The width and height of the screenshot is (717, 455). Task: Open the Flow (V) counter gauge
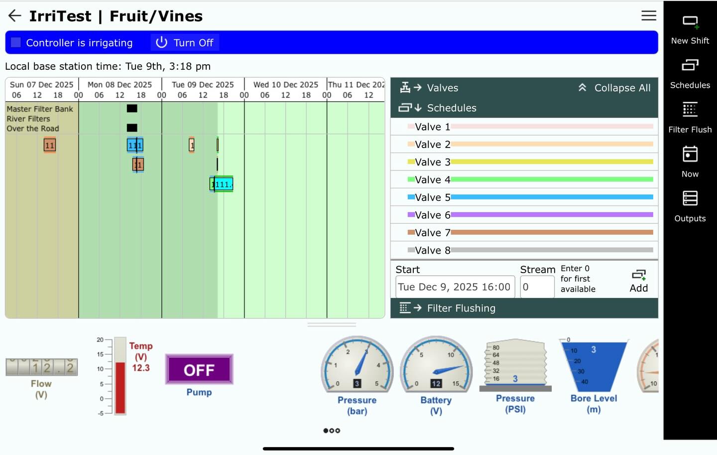pyautogui.click(x=41, y=379)
